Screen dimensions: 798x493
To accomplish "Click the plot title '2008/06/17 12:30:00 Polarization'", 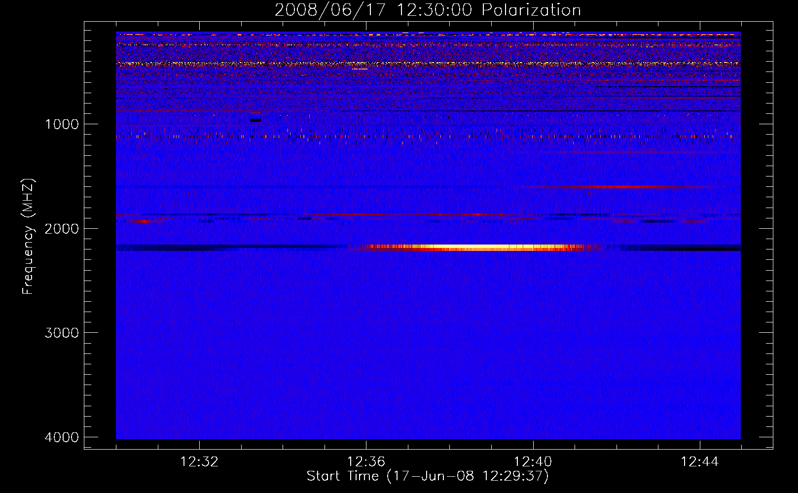I will click(x=428, y=10).
